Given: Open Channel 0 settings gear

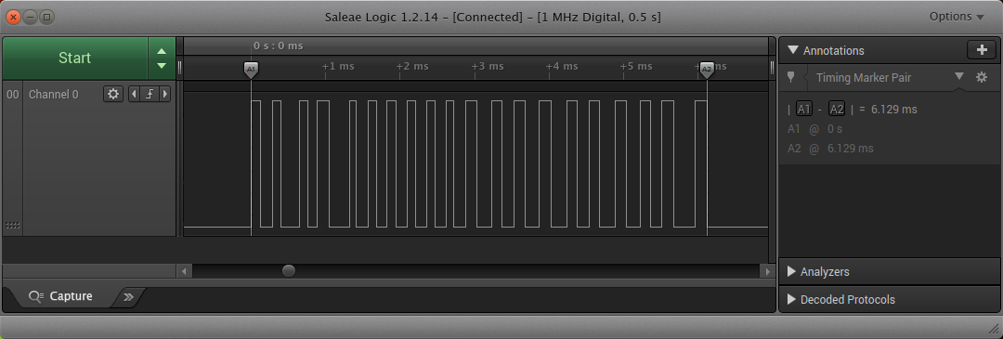Looking at the screenshot, I should [113, 94].
